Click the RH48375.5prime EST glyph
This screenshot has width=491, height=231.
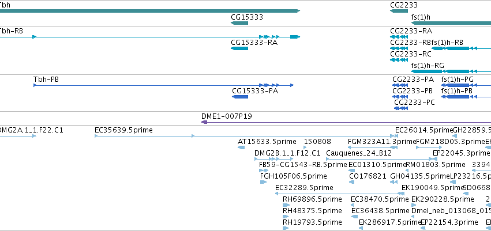286,217
